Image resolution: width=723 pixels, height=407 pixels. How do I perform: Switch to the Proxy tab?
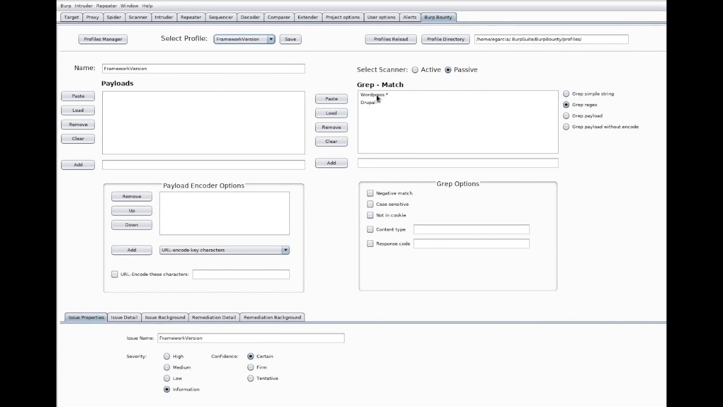(93, 17)
